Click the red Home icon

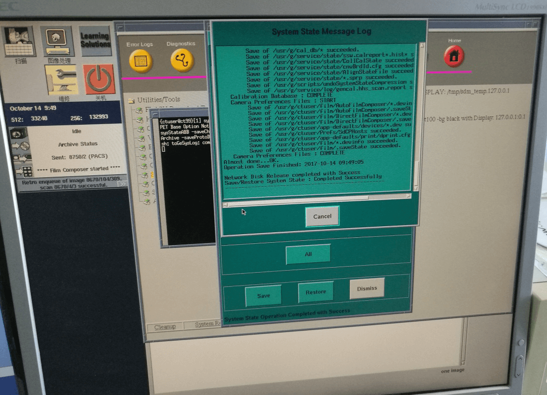(454, 56)
